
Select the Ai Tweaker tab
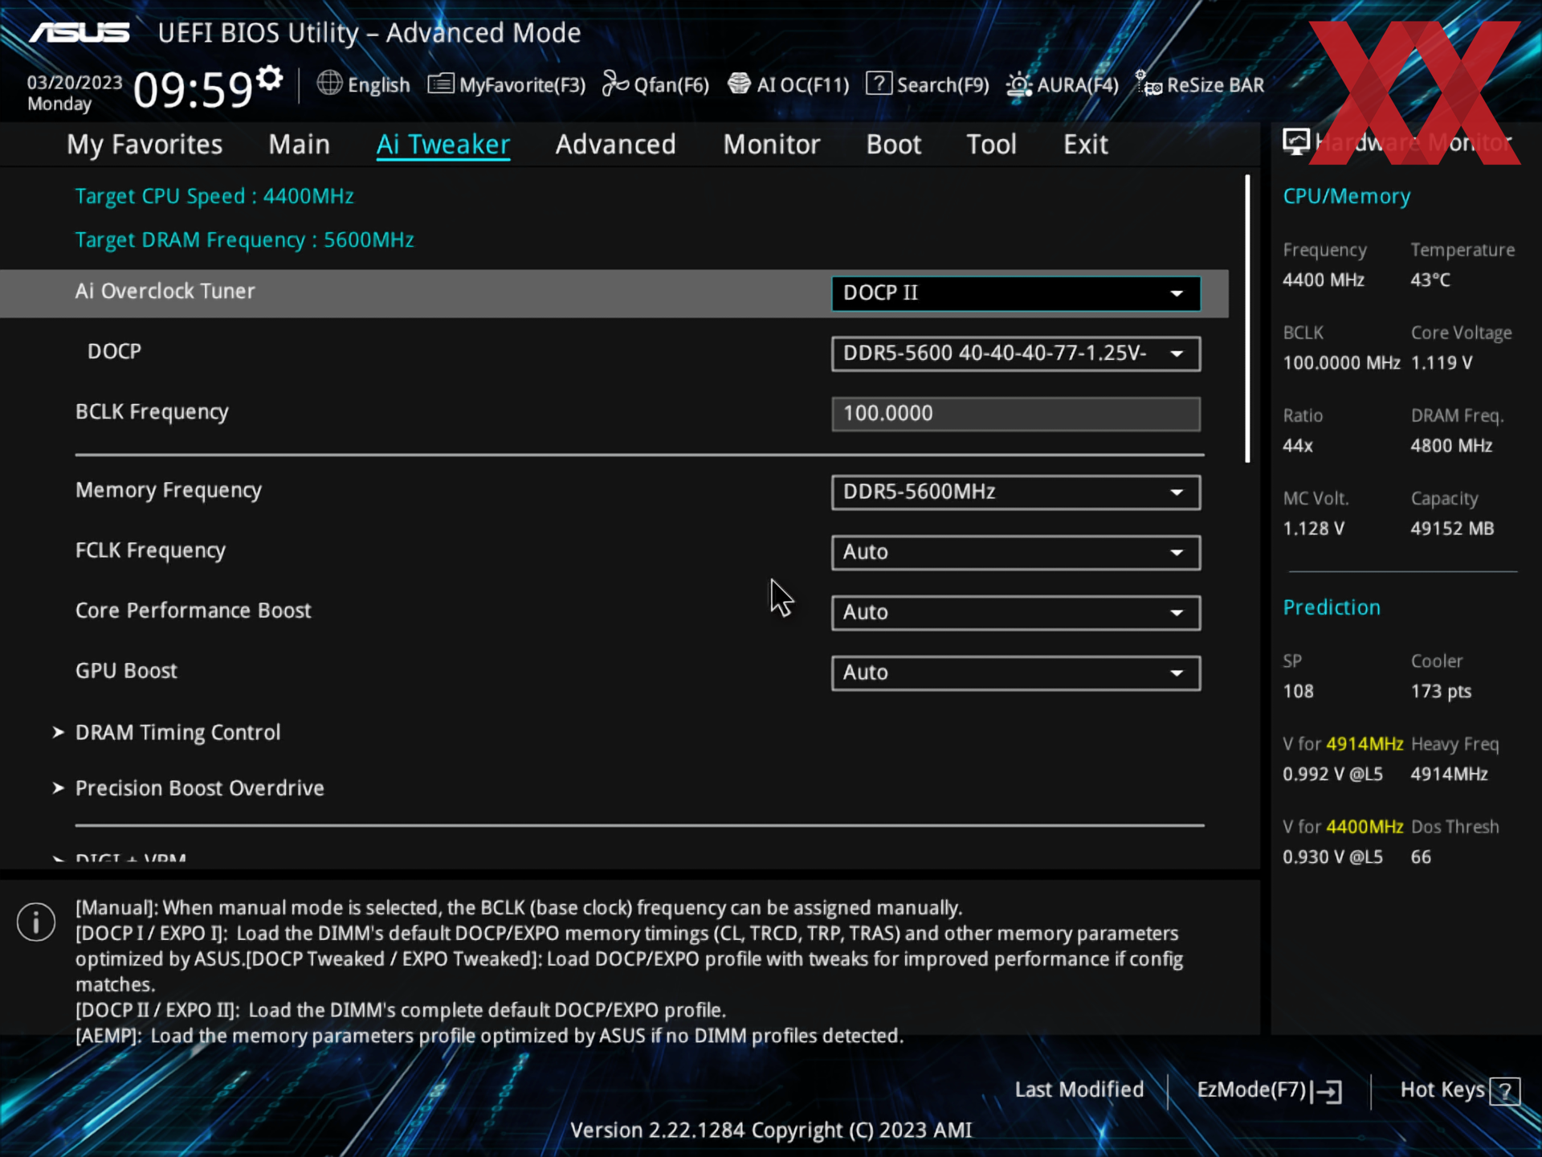[x=443, y=145]
